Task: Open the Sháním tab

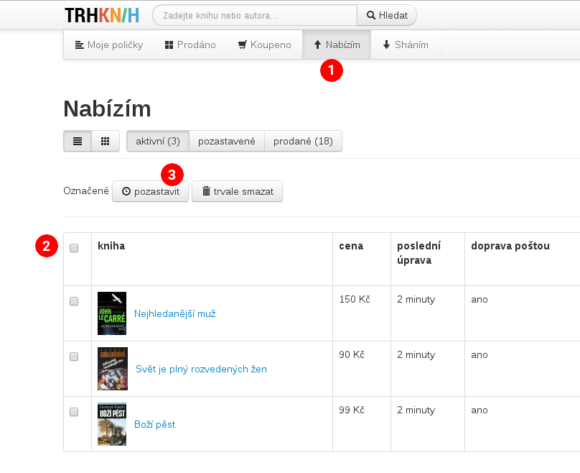Action: click(x=406, y=45)
